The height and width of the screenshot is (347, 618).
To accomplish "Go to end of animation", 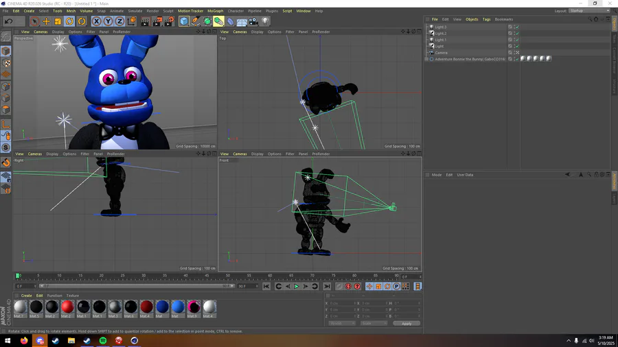I will coord(327,287).
